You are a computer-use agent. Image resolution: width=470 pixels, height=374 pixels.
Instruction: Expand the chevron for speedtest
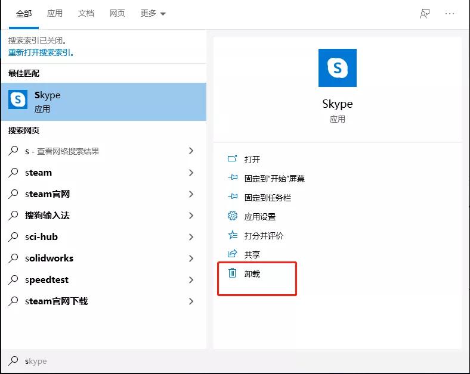click(191, 280)
